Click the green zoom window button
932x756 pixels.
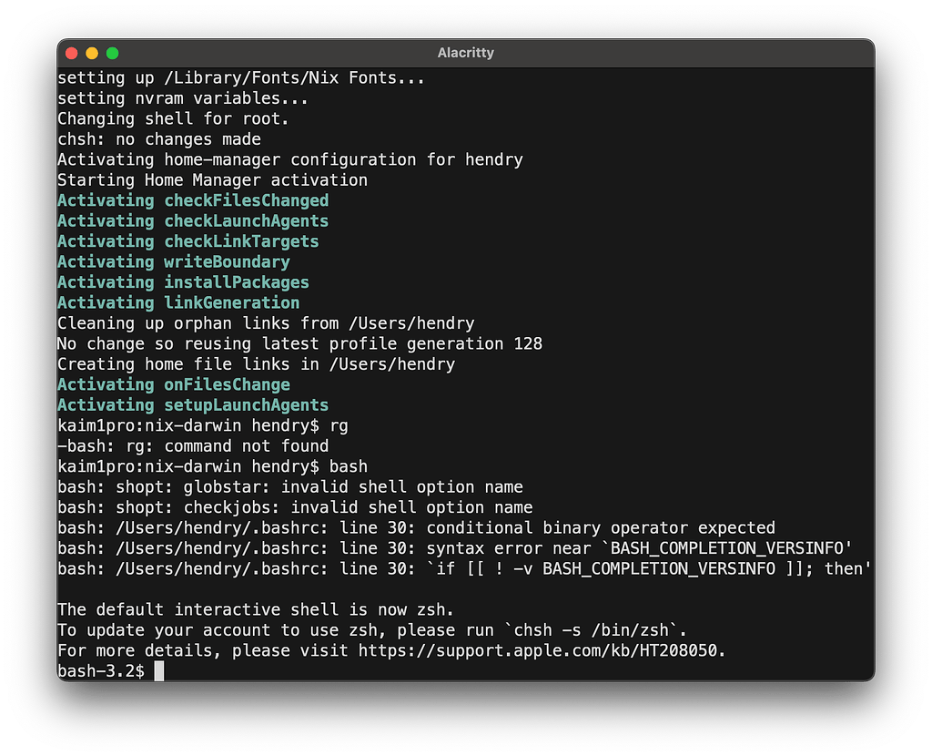(111, 53)
